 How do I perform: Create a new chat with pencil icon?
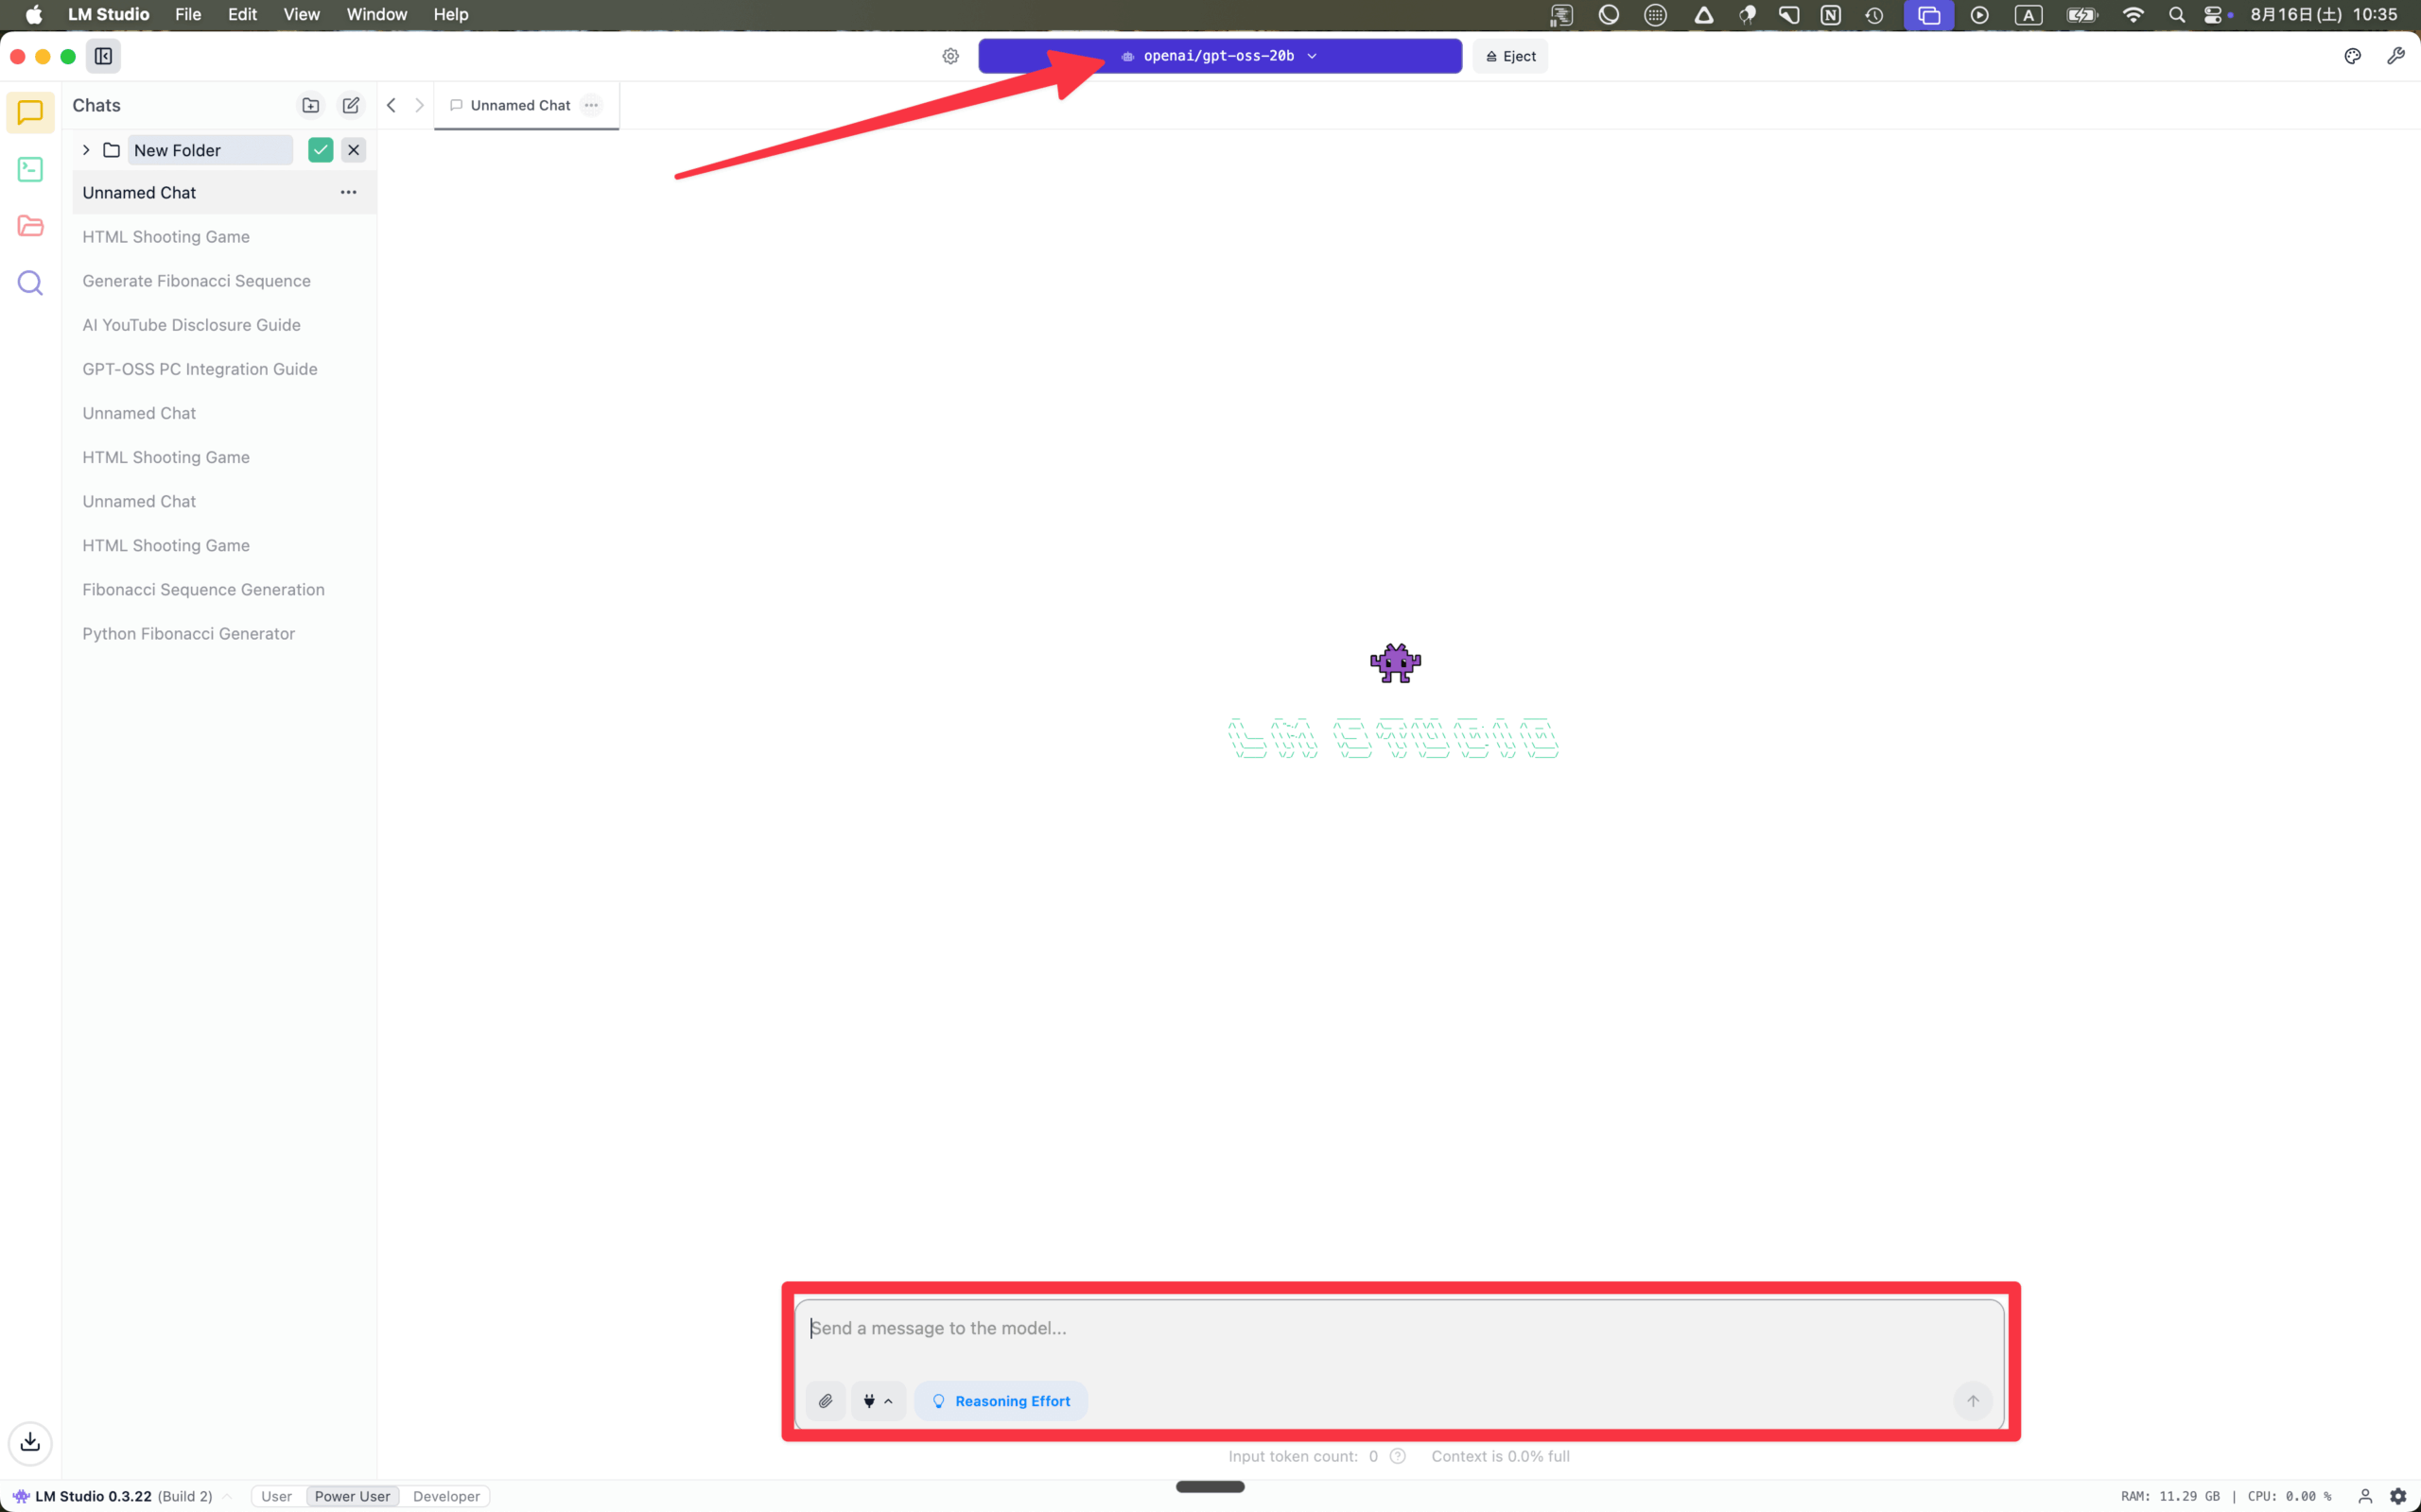[350, 105]
